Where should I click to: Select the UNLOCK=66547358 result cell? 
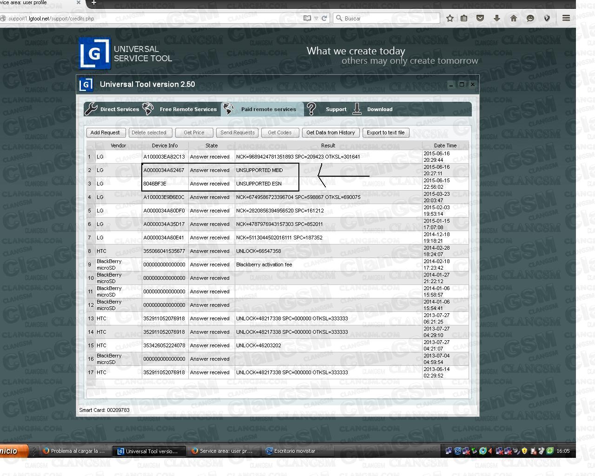click(328, 251)
